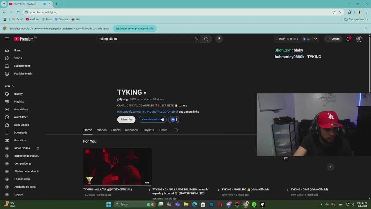Switch to Releases tab
The width and height of the screenshot is (371, 209).
(131, 130)
